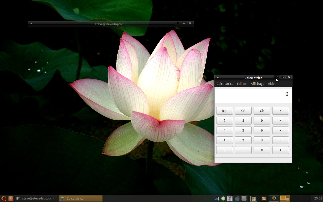Click digit 6 on the calculator

click(262, 130)
